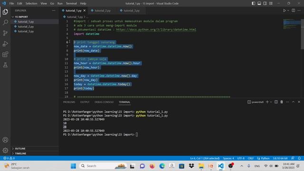Image resolution: width=304 pixels, height=171 pixels.
Task: Toggle panel layout icon in title bar
Action: (259, 3)
